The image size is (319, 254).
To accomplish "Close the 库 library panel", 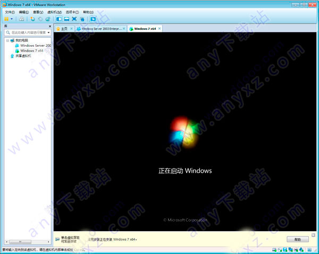I will pyautogui.click(x=50, y=26).
